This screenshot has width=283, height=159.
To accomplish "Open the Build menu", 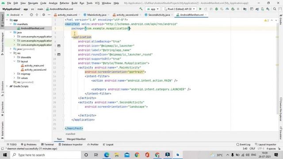I will (x=74, y=3).
